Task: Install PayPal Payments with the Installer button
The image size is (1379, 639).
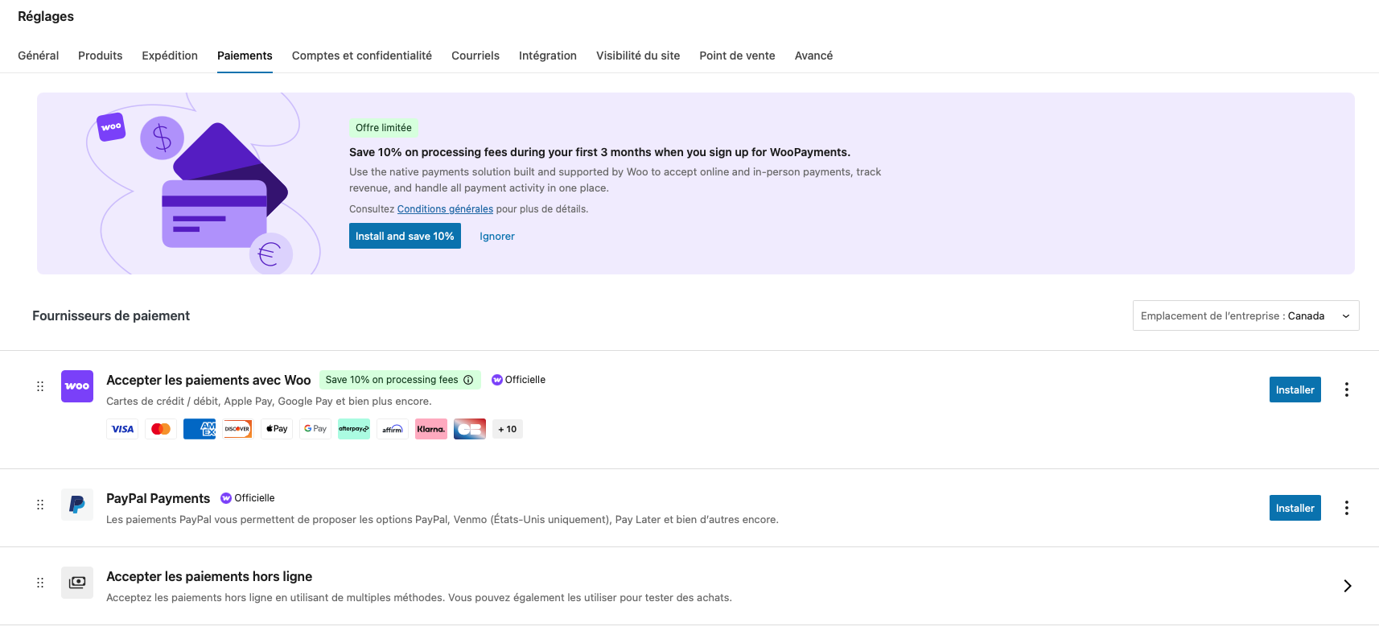Action: click(x=1295, y=508)
